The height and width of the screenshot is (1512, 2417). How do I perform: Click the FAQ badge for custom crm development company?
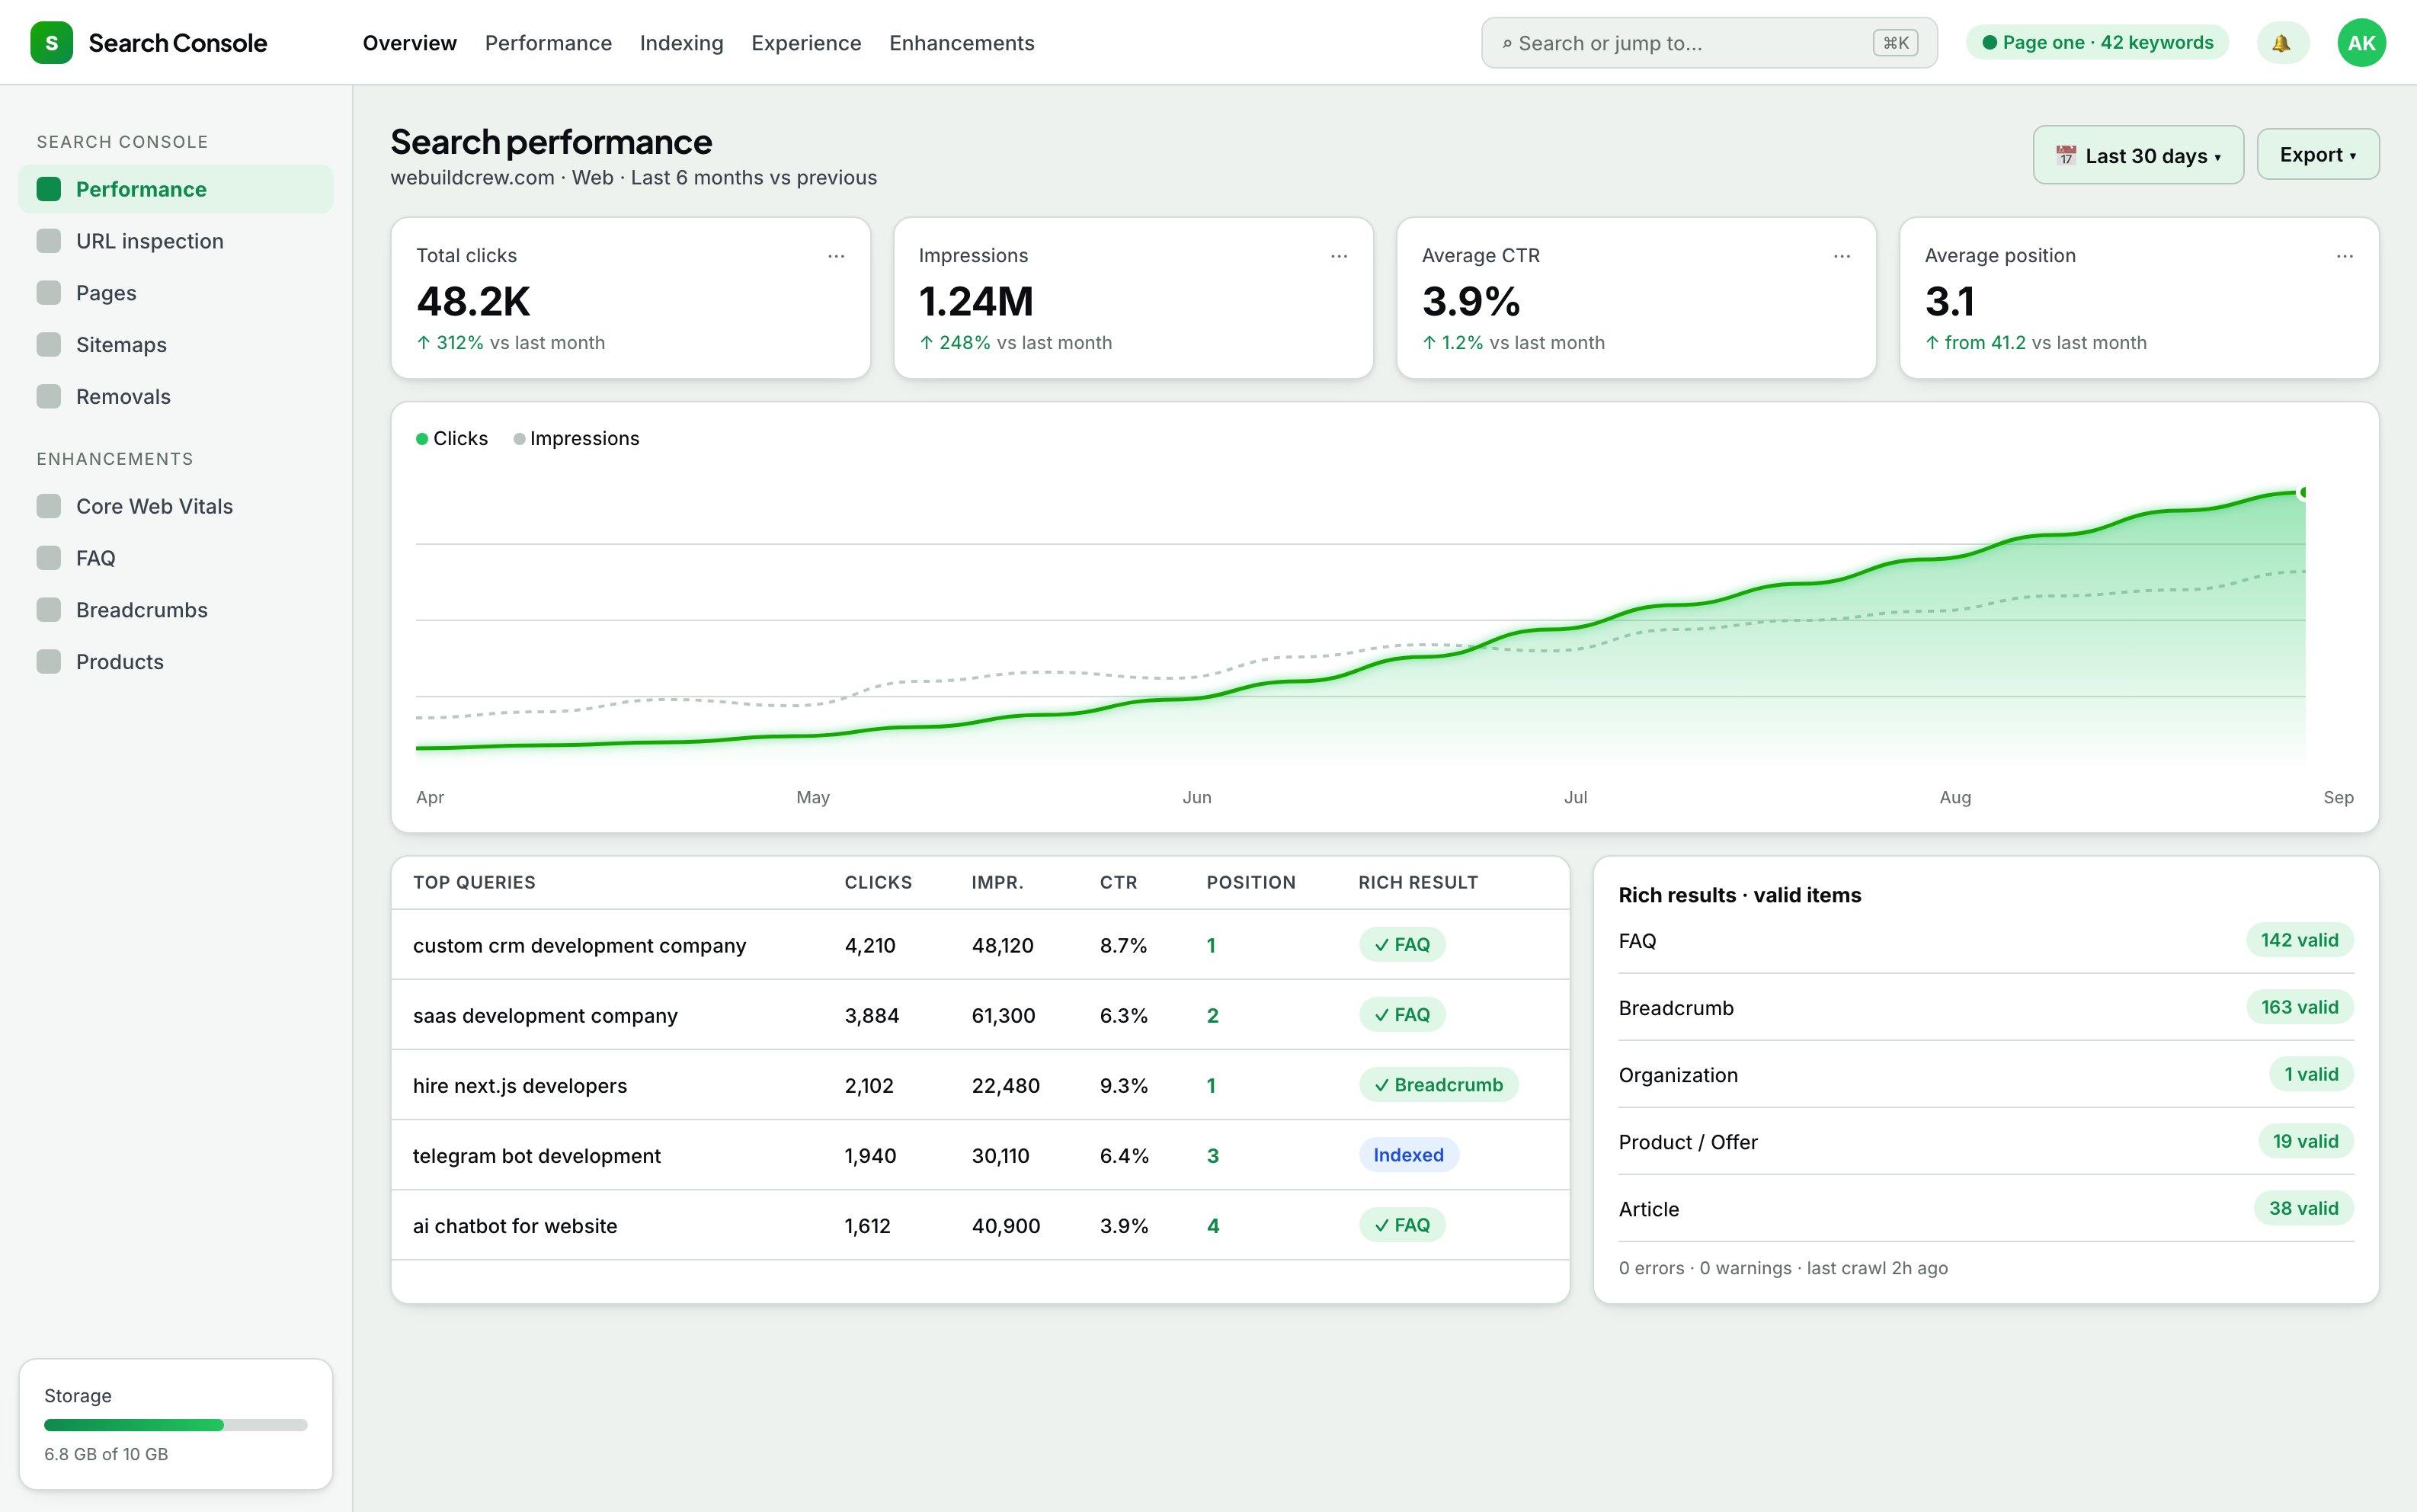click(1401, 945)
